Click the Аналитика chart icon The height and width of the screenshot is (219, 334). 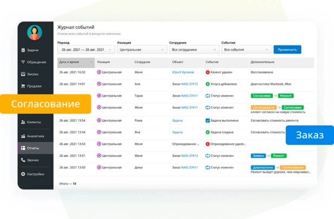point(23,136)
